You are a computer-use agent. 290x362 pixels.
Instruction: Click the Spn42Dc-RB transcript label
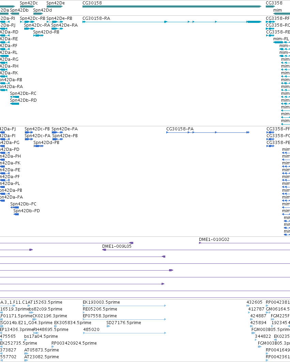pos(32,18)
